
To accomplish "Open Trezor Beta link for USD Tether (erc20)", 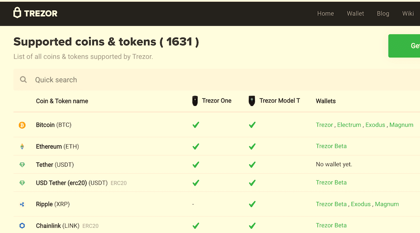I will coord(331,183).
